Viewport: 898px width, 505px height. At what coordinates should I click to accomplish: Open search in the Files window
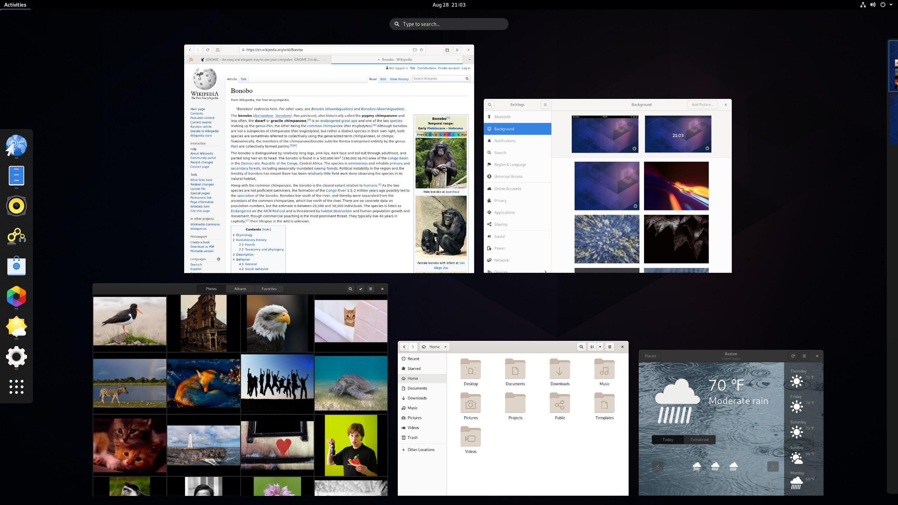click(581, 346)
